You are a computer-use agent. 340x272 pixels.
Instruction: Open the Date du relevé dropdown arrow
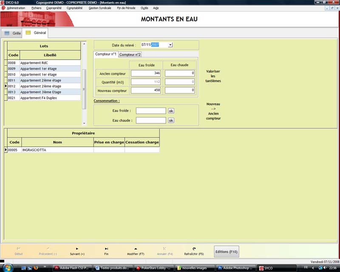click(x=170, y=45)
